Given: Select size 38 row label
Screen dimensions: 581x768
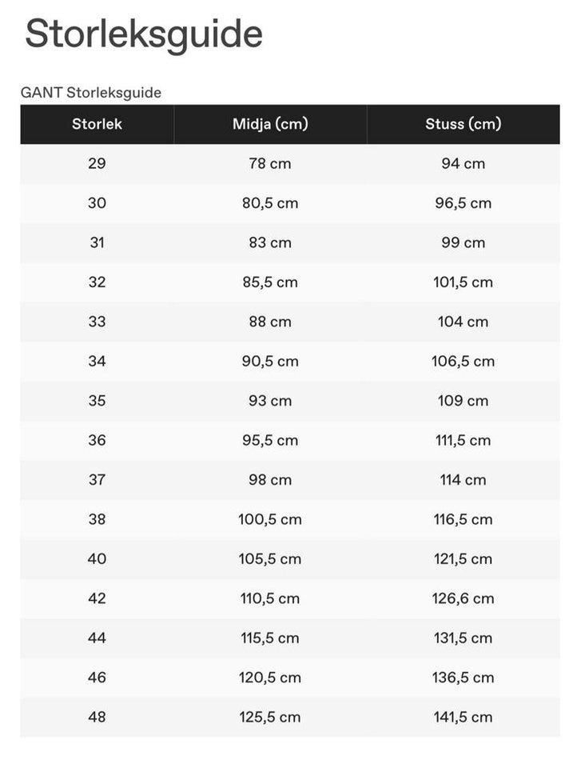Looking at the screenshot, I should [97, 520].
